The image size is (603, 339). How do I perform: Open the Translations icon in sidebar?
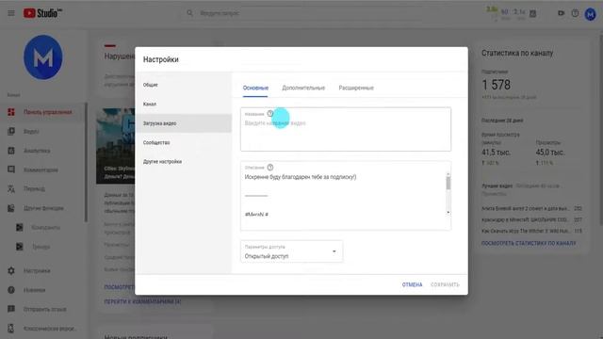pyautogui.click(x=11, y=188)
